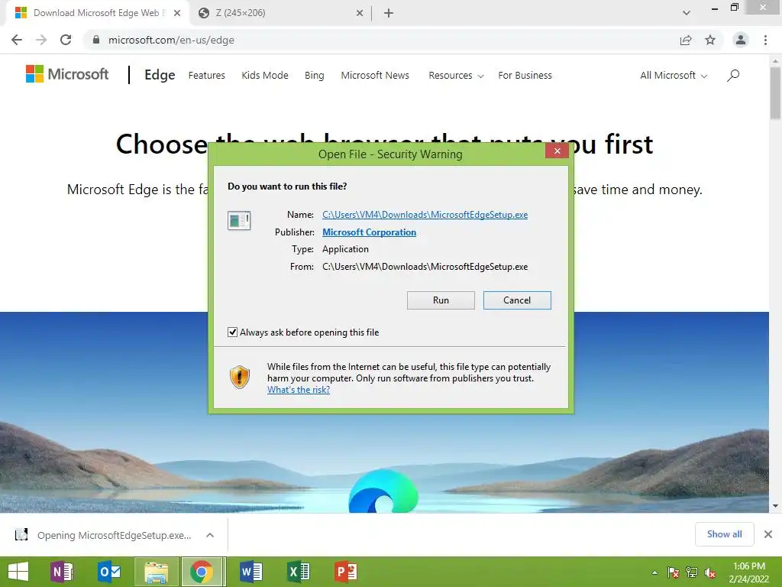Viewport: 782px width, 587px height.
Task: Open the download item options chevron
Action: [x=210, y=535]
